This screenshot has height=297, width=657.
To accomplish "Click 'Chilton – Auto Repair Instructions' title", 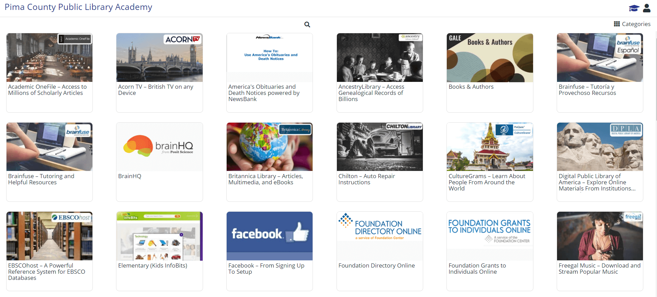I will (367, 179).
